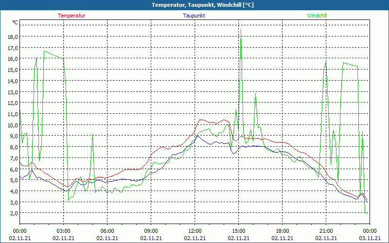Click the lowest Windchill point at chart end
The width and height of the screenshot is (389, 243).
click(x=367, y=213)
